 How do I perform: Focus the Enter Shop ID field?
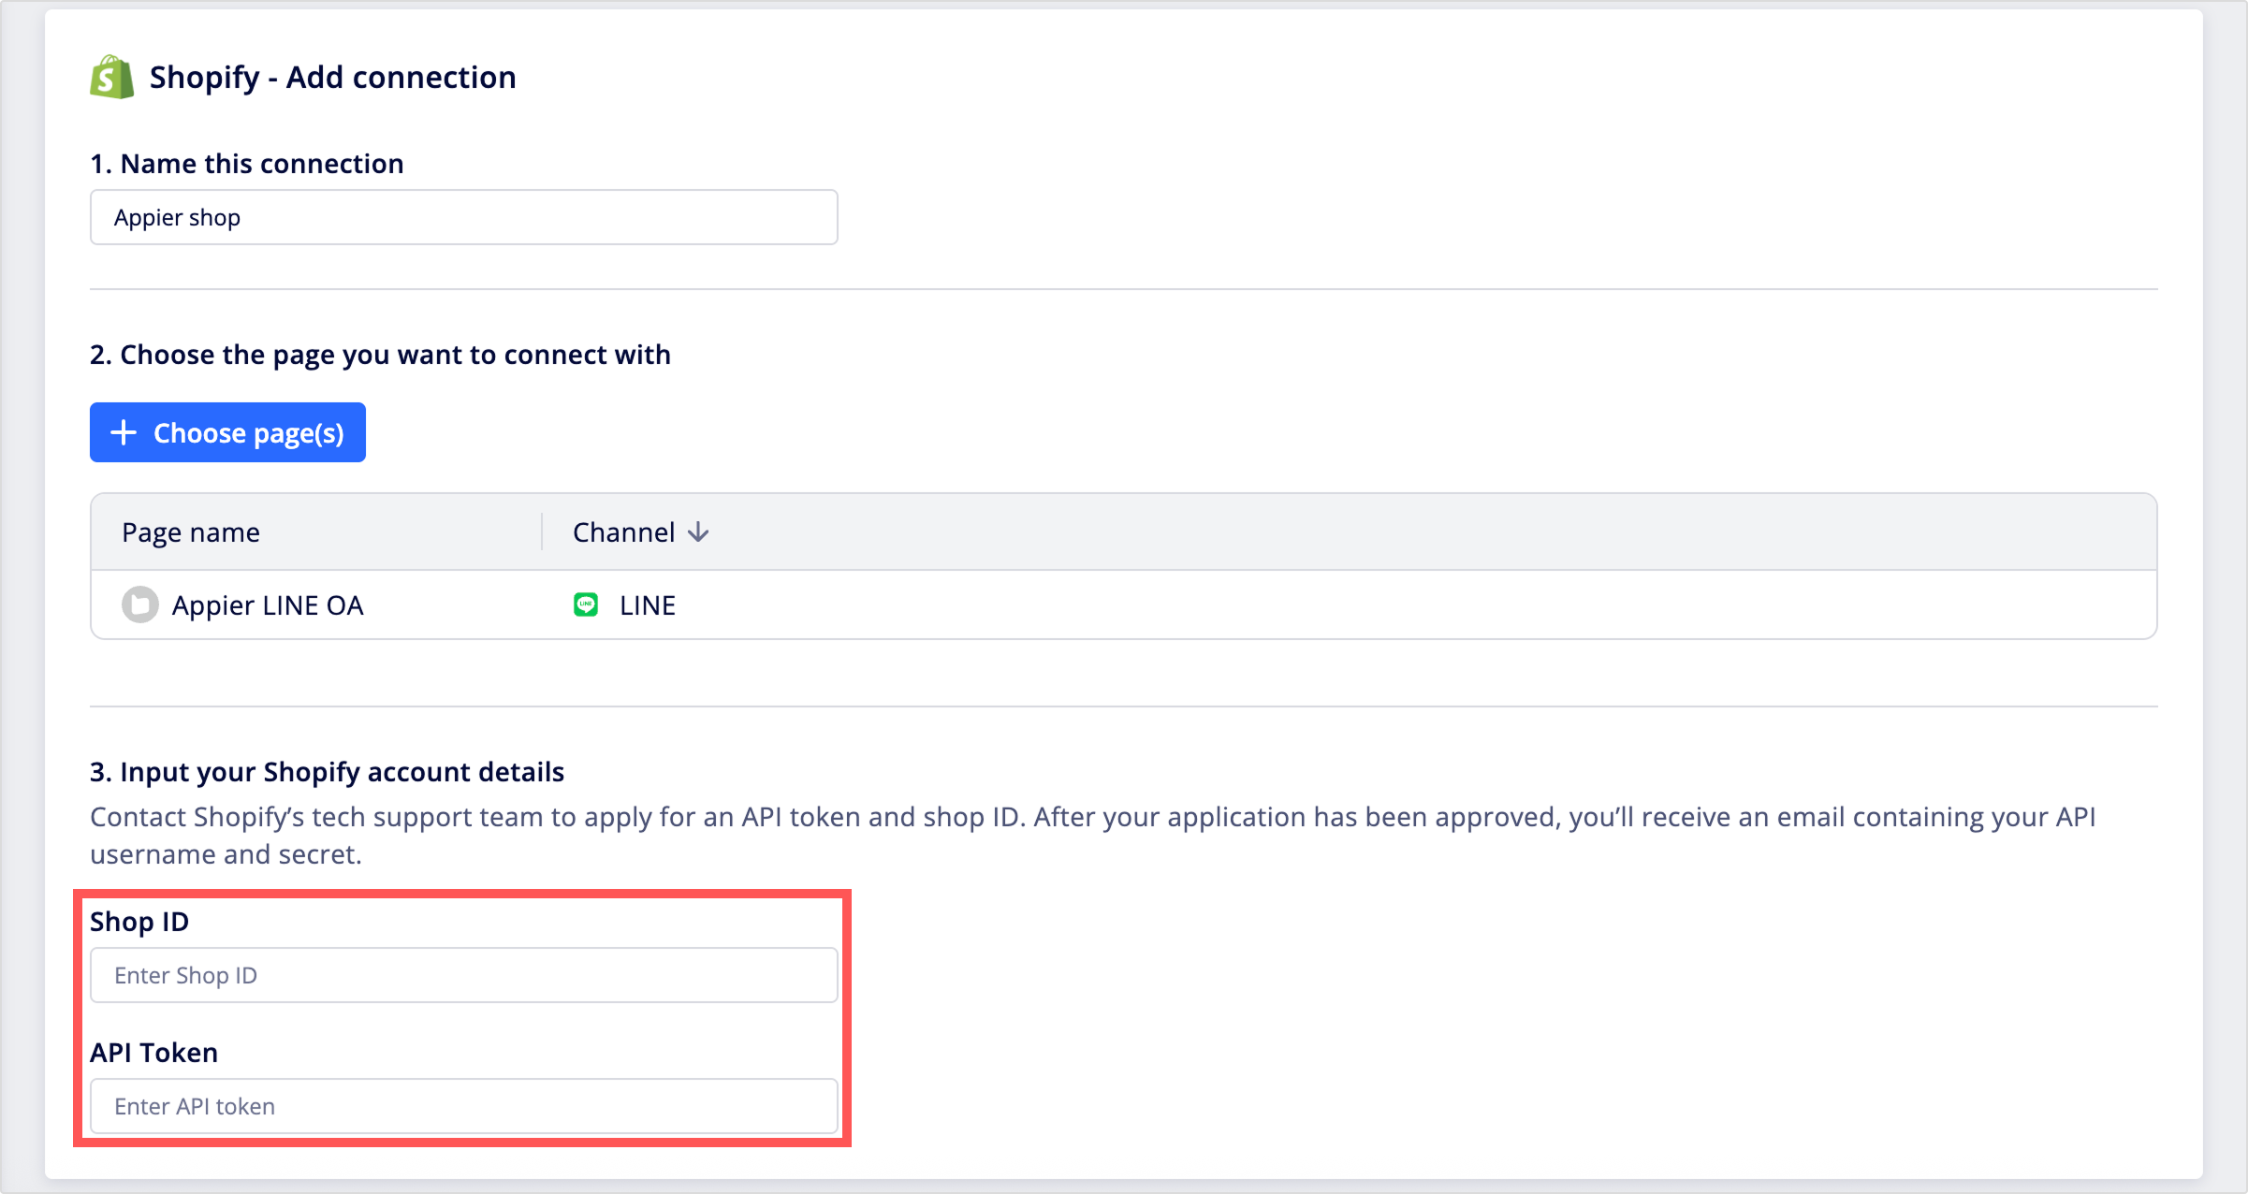coord(463,975)
